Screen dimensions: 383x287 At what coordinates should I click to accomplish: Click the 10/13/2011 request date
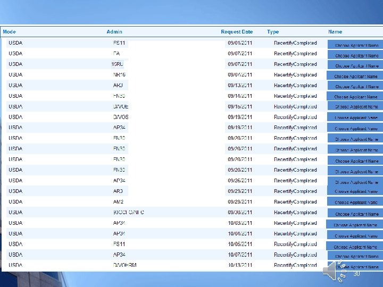click(240, 265)
